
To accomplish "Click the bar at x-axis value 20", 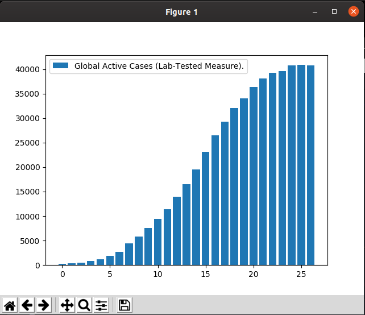I will coord(254,176).
